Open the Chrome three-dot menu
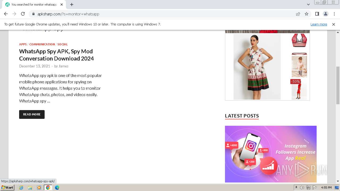This screenshot has width=340, height=191. tap(334, 14)
